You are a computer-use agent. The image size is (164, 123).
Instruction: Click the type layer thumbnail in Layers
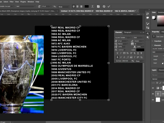[x=158, y=94]
